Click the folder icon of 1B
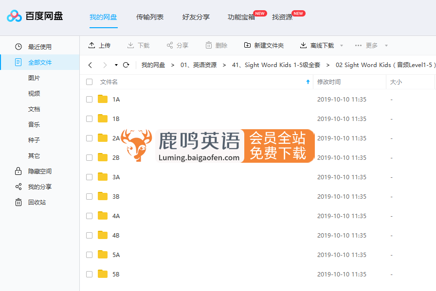 click(103, 119)
